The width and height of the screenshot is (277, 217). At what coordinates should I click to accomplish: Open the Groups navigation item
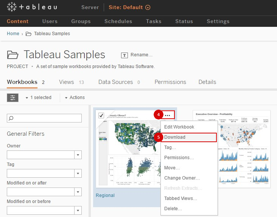click(81, 21)
